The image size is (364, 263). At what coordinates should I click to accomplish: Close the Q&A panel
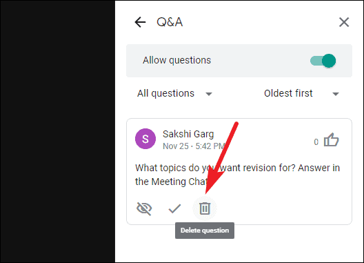344,22
